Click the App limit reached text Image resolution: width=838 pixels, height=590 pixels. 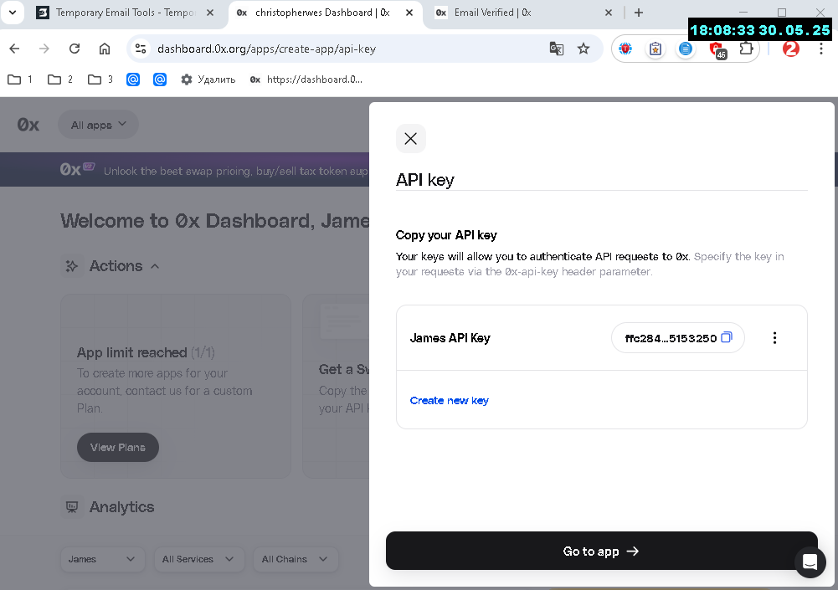[x=131, y=352]
